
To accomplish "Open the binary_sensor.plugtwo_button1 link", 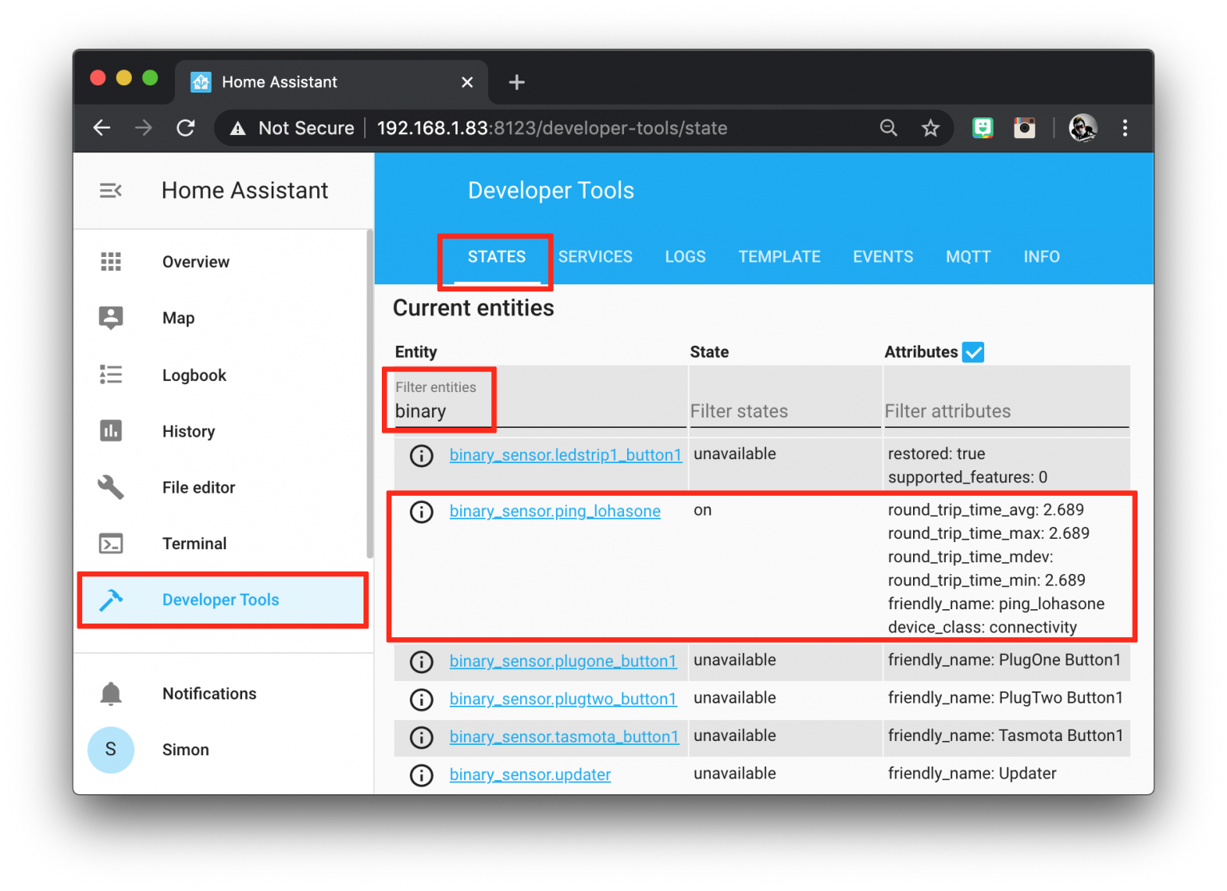I will pyautogui.click(x=562, y=699).
